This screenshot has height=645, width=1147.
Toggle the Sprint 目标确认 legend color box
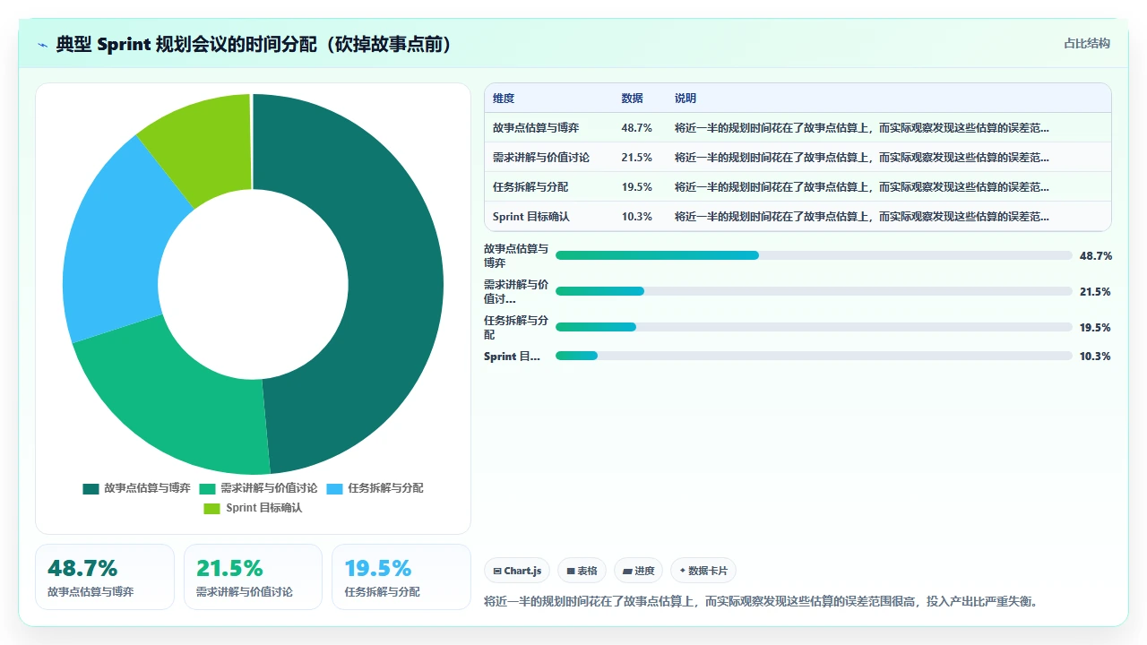[x=211, y=508]
